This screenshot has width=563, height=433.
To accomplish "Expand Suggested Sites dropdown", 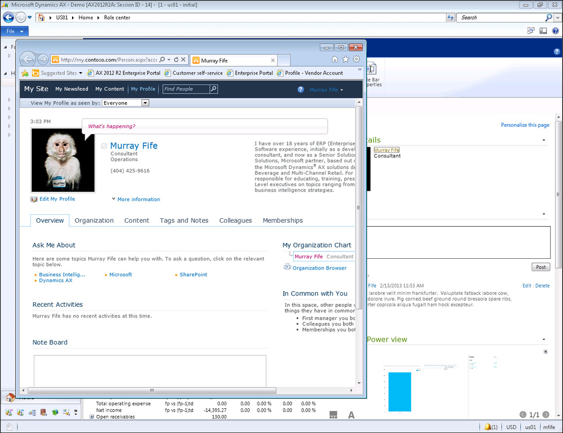I will click(x=81, y=73).
